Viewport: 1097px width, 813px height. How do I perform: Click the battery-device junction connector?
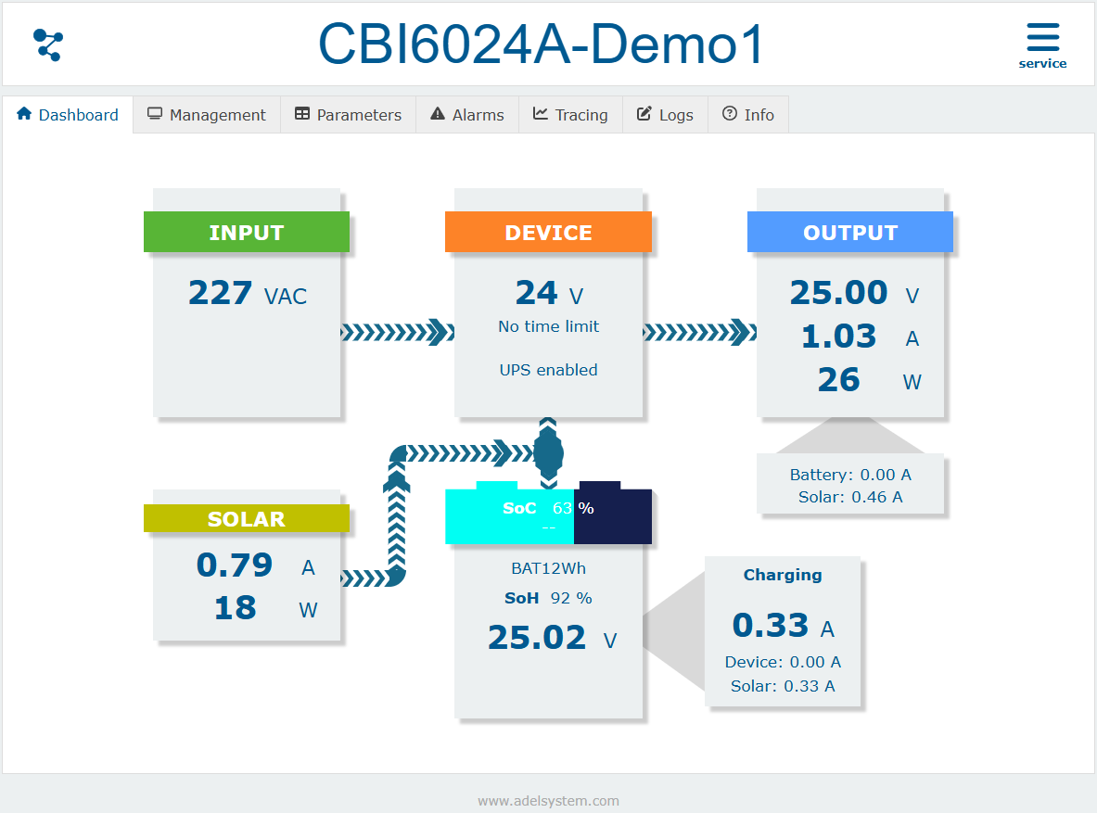click(549, 453)
